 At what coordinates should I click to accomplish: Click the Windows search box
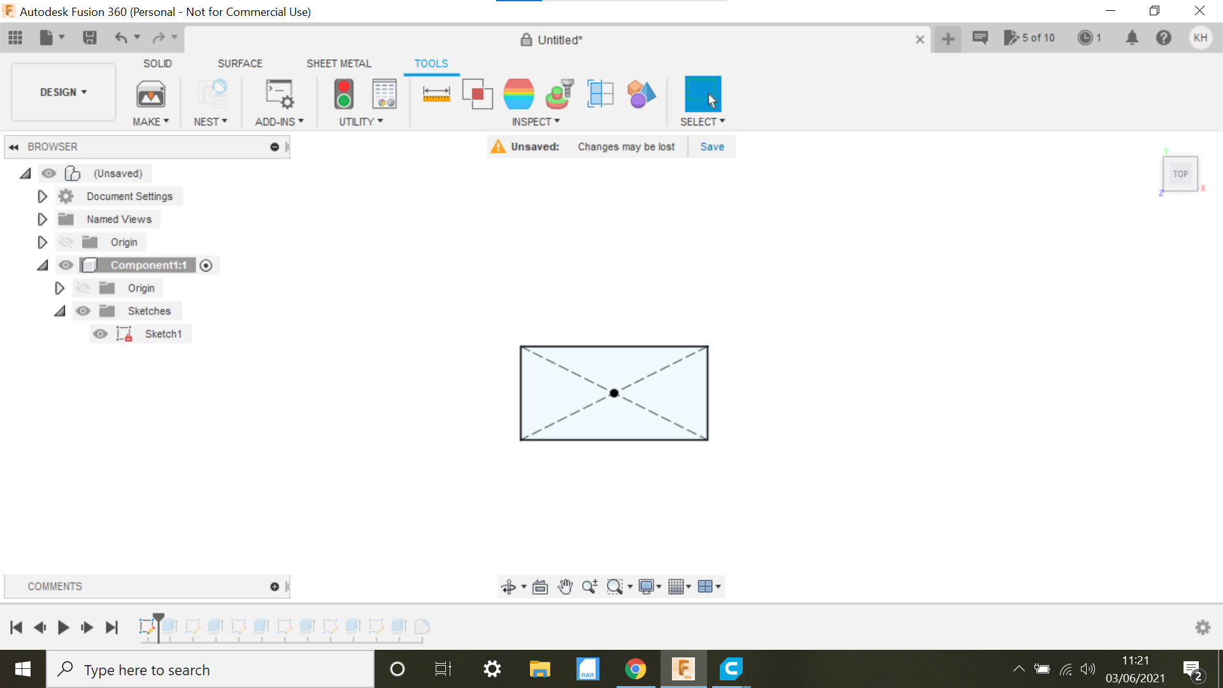[x=210, y=669]
